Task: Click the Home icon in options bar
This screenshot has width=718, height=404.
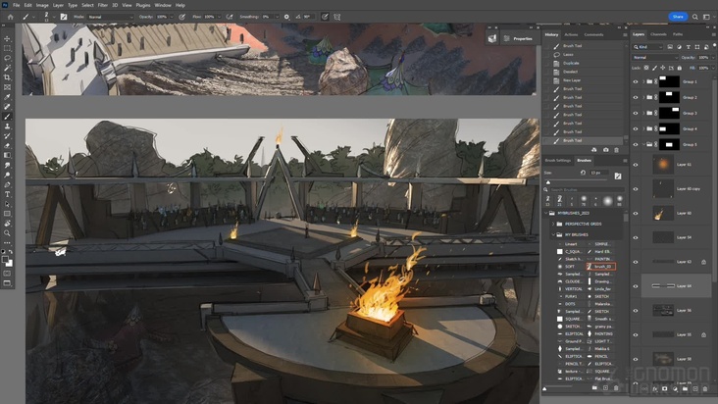Action: coord(10,17)
